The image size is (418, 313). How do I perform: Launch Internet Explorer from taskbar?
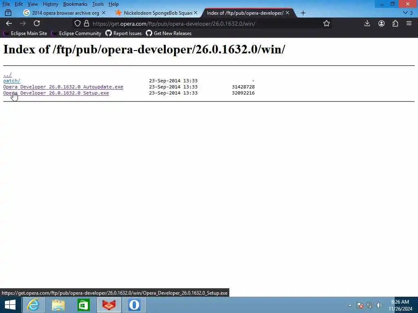click(33, 305)
